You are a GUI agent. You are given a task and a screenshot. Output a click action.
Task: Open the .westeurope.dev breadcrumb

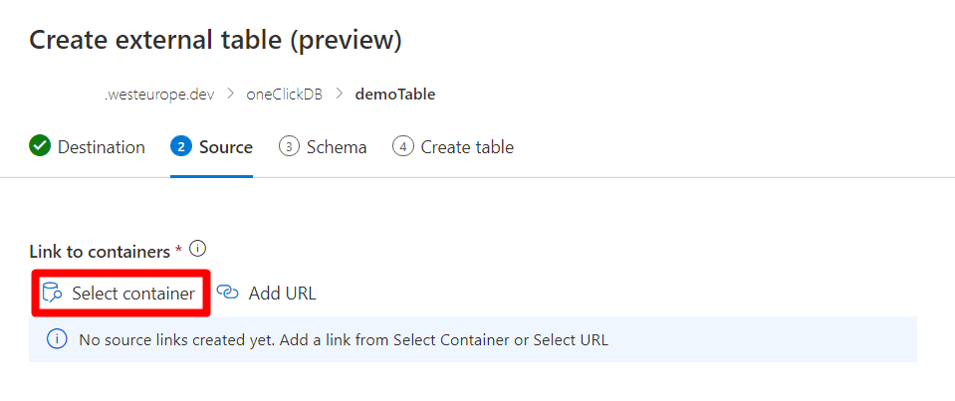coord(159,95)
